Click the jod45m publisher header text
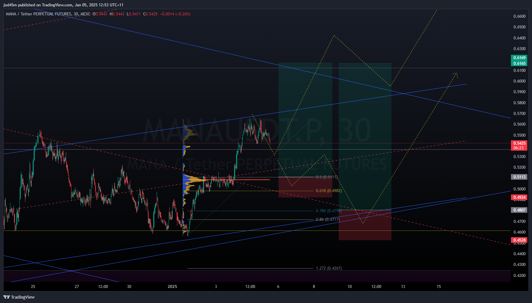This screenshot has height=303, width=532. click(x=63, y=5)
